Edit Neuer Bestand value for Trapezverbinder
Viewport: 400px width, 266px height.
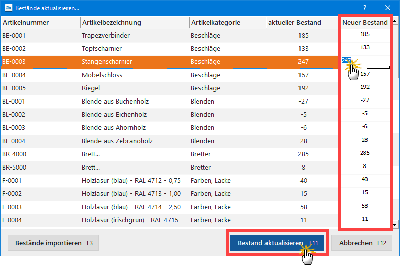(x=365, y=34)
